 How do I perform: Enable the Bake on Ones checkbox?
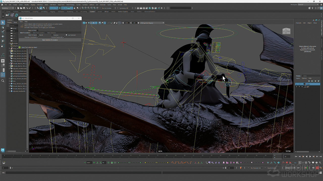click(x=38, y=30)
